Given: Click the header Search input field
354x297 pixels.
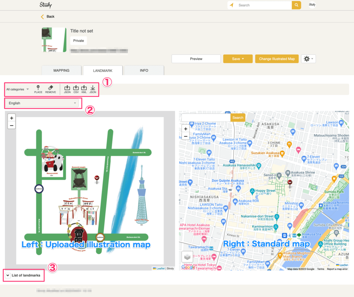Looking at the screenshot, I should click(x=263, y=5).
